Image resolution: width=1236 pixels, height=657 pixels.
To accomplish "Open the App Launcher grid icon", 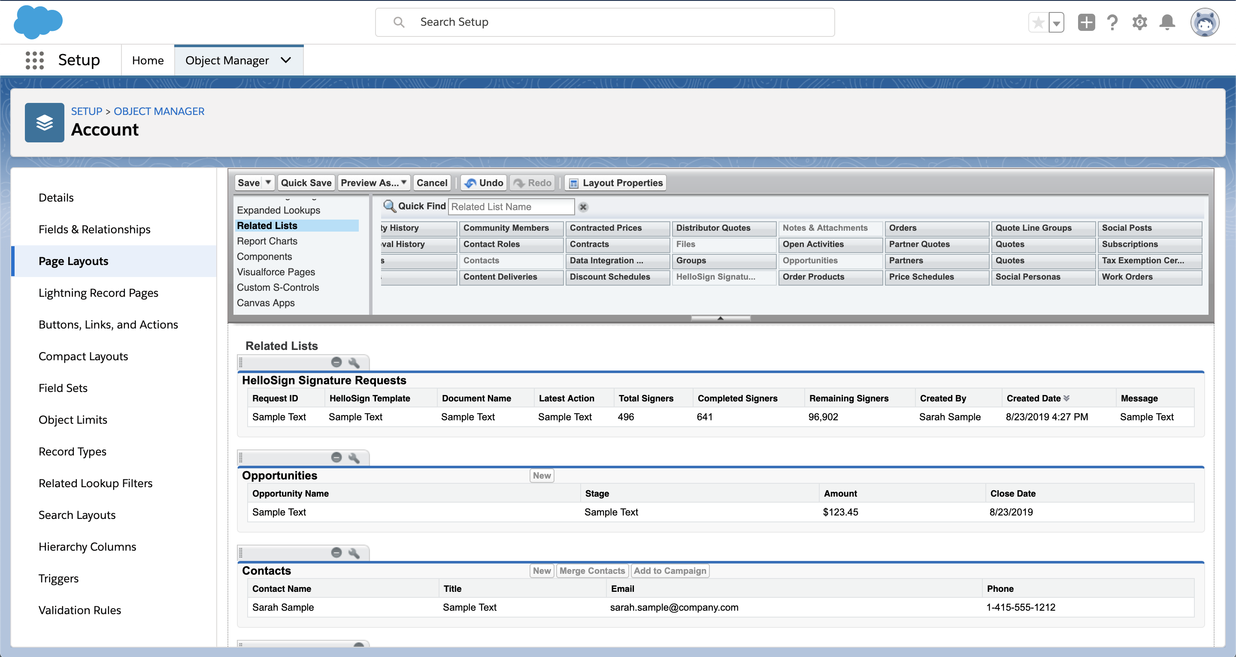I will click(34, 60).
